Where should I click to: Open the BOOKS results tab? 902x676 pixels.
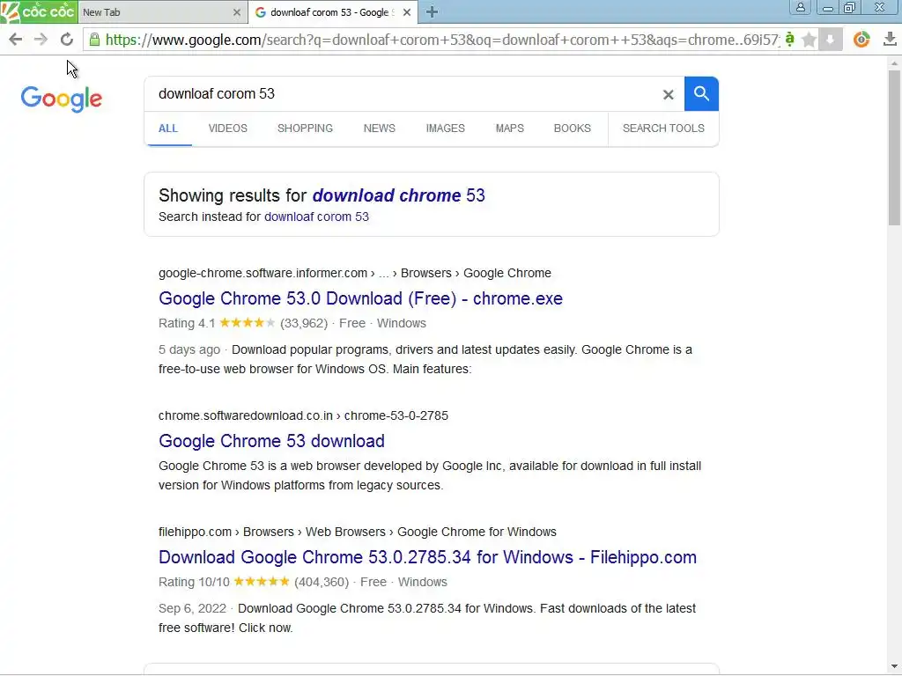[x=573, y=129]
